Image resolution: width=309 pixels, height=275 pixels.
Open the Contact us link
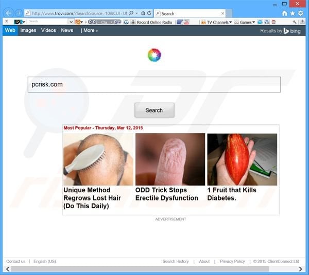[16, 261]
